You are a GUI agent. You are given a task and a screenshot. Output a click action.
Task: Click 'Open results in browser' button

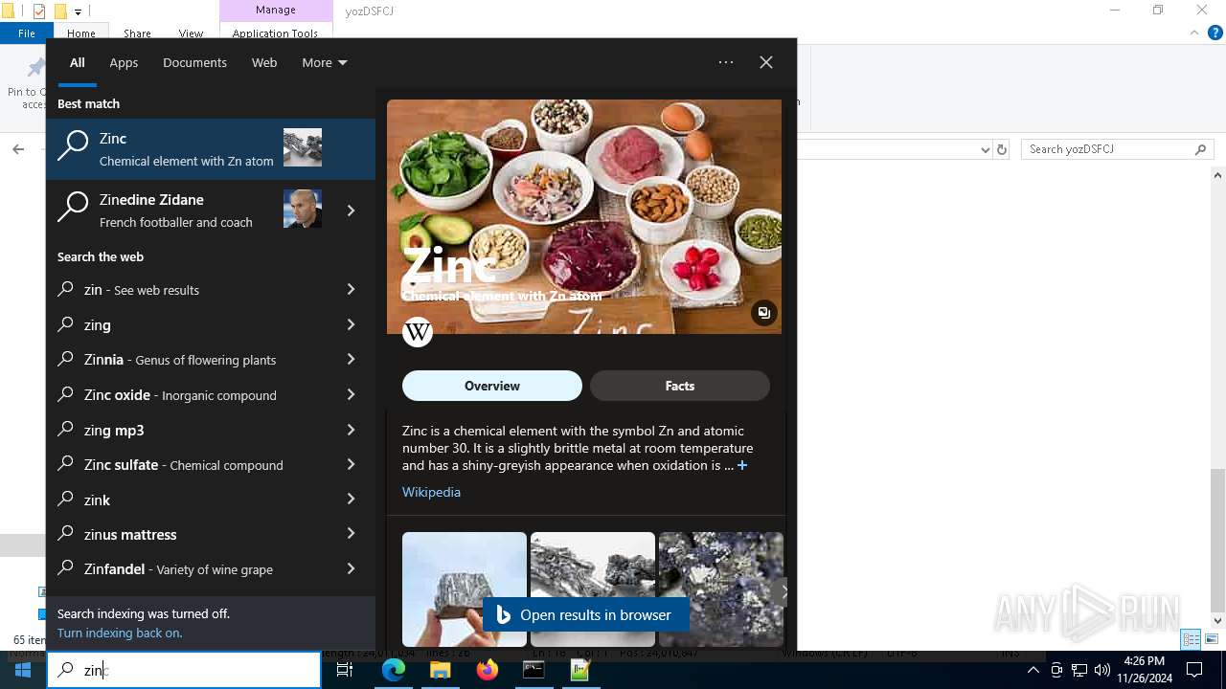(585, 615)
